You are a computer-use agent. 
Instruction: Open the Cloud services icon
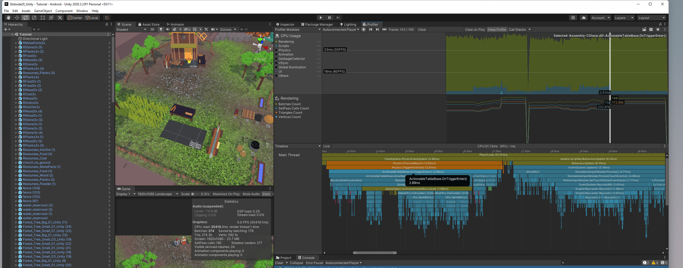pos(584,18)
